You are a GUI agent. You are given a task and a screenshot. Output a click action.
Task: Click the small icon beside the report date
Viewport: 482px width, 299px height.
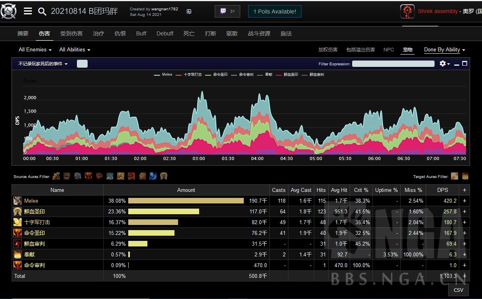(189, 12)
